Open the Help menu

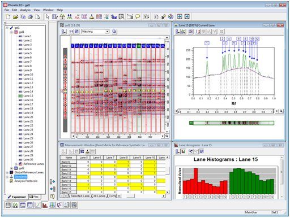pos(59,10)
